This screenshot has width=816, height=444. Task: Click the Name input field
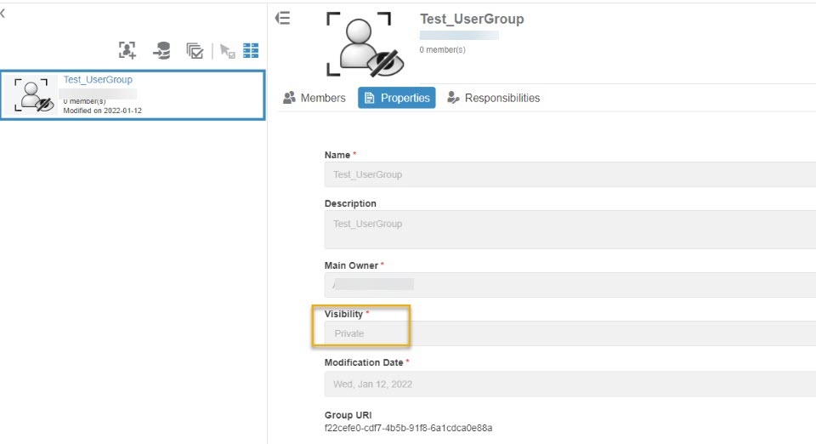569,174
